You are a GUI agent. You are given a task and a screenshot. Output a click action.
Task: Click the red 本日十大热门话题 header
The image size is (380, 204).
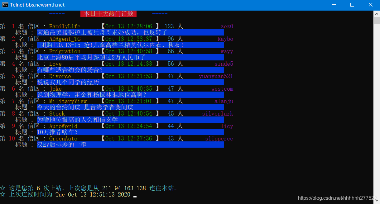coord(108,14)
